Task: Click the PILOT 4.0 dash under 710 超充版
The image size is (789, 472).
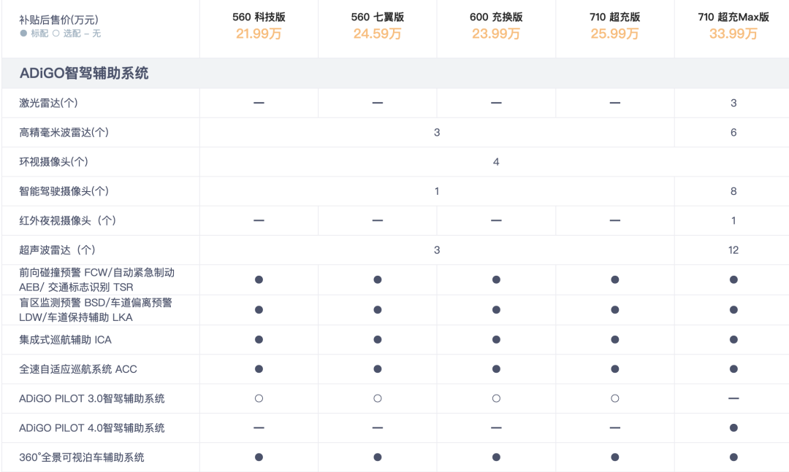Action: [615, 427]
